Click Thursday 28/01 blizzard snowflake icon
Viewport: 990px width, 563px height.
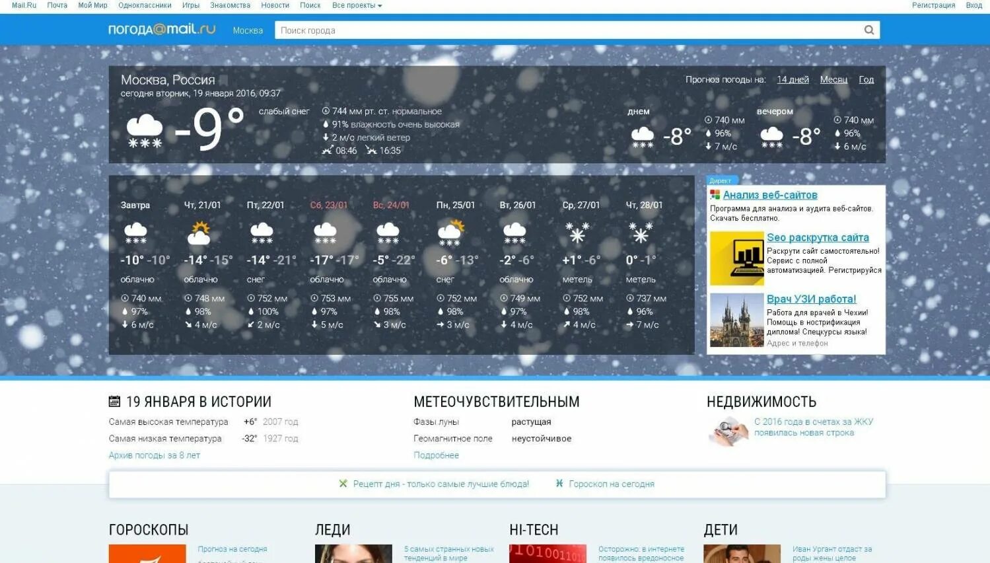pos(641,233)
